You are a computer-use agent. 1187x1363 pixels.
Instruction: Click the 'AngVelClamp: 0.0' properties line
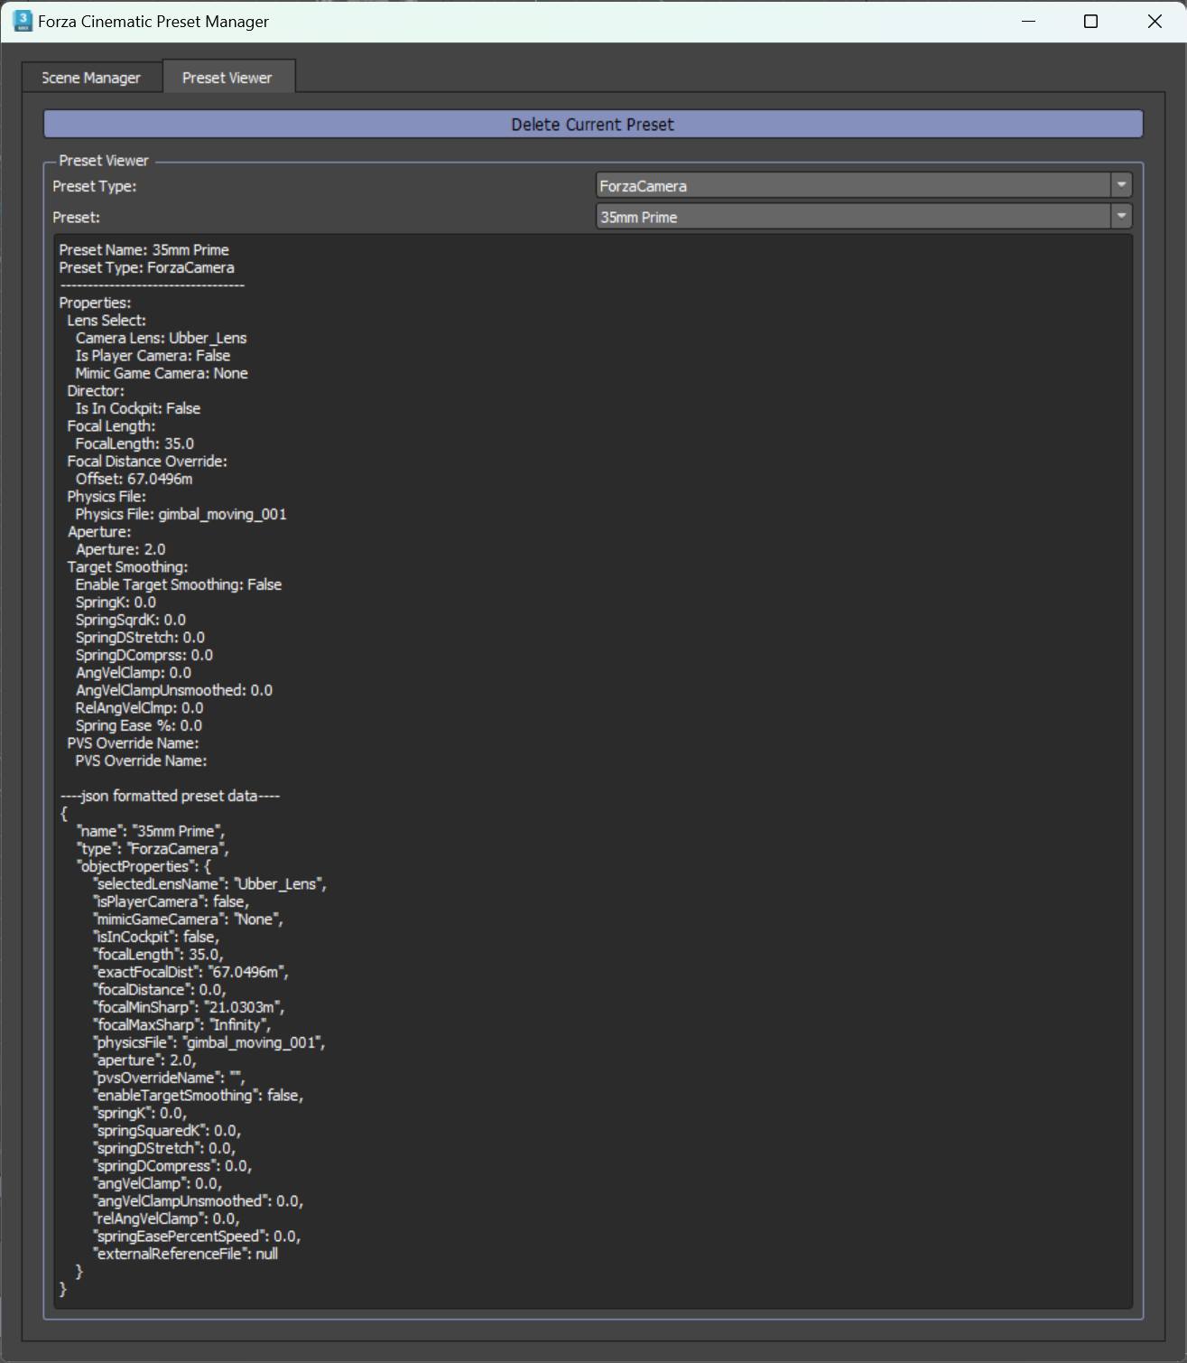pyautogui.click(x=134, y=673)
